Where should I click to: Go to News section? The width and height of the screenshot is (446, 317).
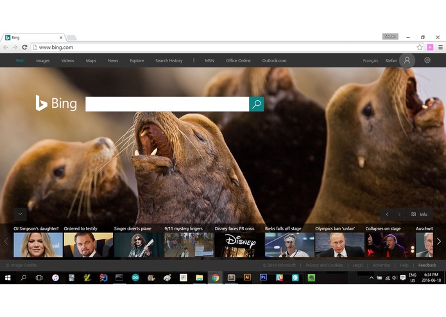pos(113,60)
